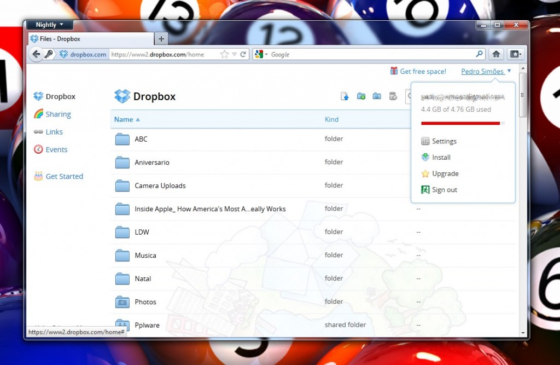This screenshot has height=365, width=560.
Task: Click the ABC folder icon
Action: click(x=122, y=139)
